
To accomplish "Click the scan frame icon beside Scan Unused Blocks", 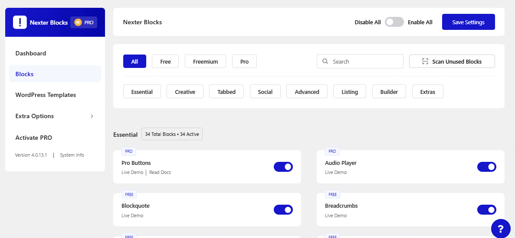I will point(425,61).
